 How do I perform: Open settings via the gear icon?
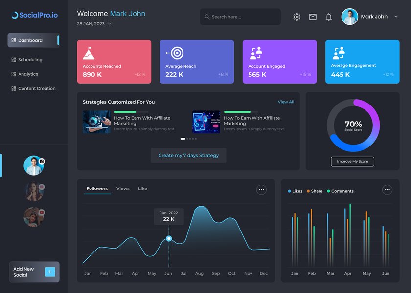point(297,17)
